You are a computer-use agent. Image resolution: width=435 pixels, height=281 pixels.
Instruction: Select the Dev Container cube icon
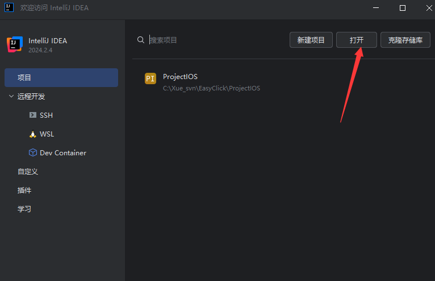pos(32,153)
